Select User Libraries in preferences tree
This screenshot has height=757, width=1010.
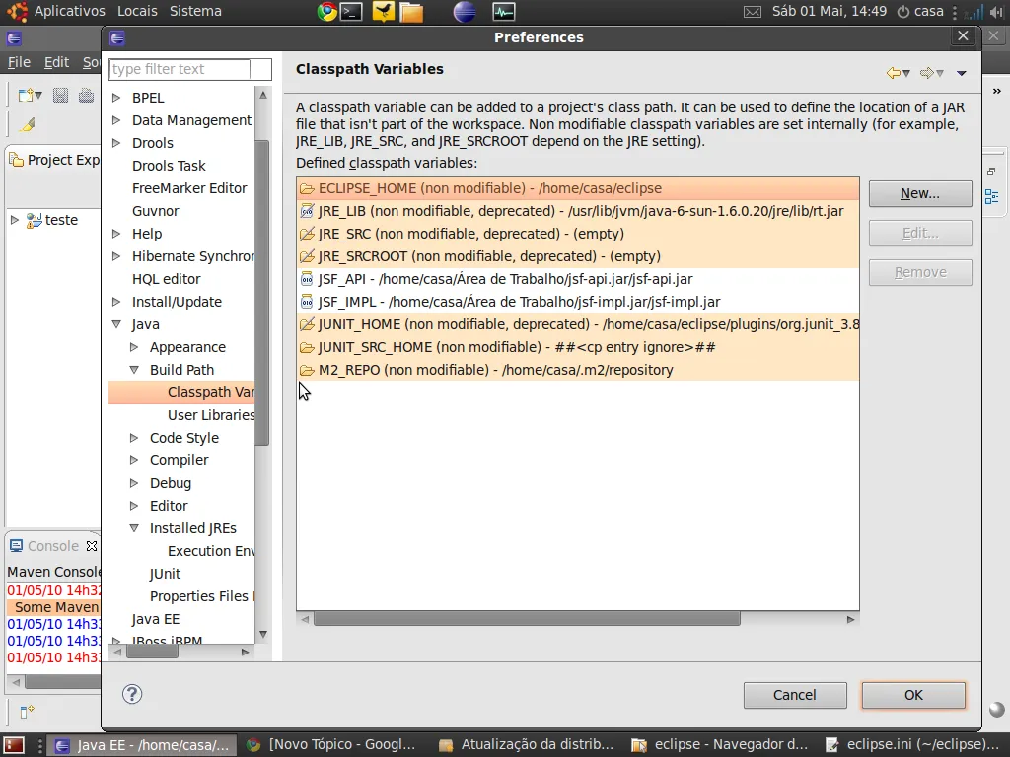[x=211, y=415]
